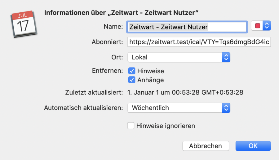Uncheck the Hinweise checkbox under Entfernen
The width and height of the screenshot is (279, 160).
(132, 71)
